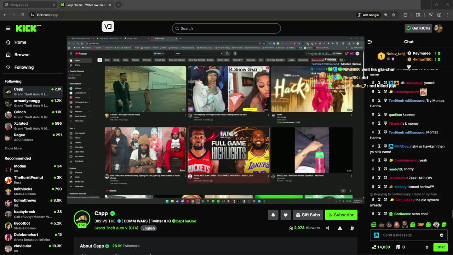Click the zoom magnifier icon in address bar

(386, 15)
